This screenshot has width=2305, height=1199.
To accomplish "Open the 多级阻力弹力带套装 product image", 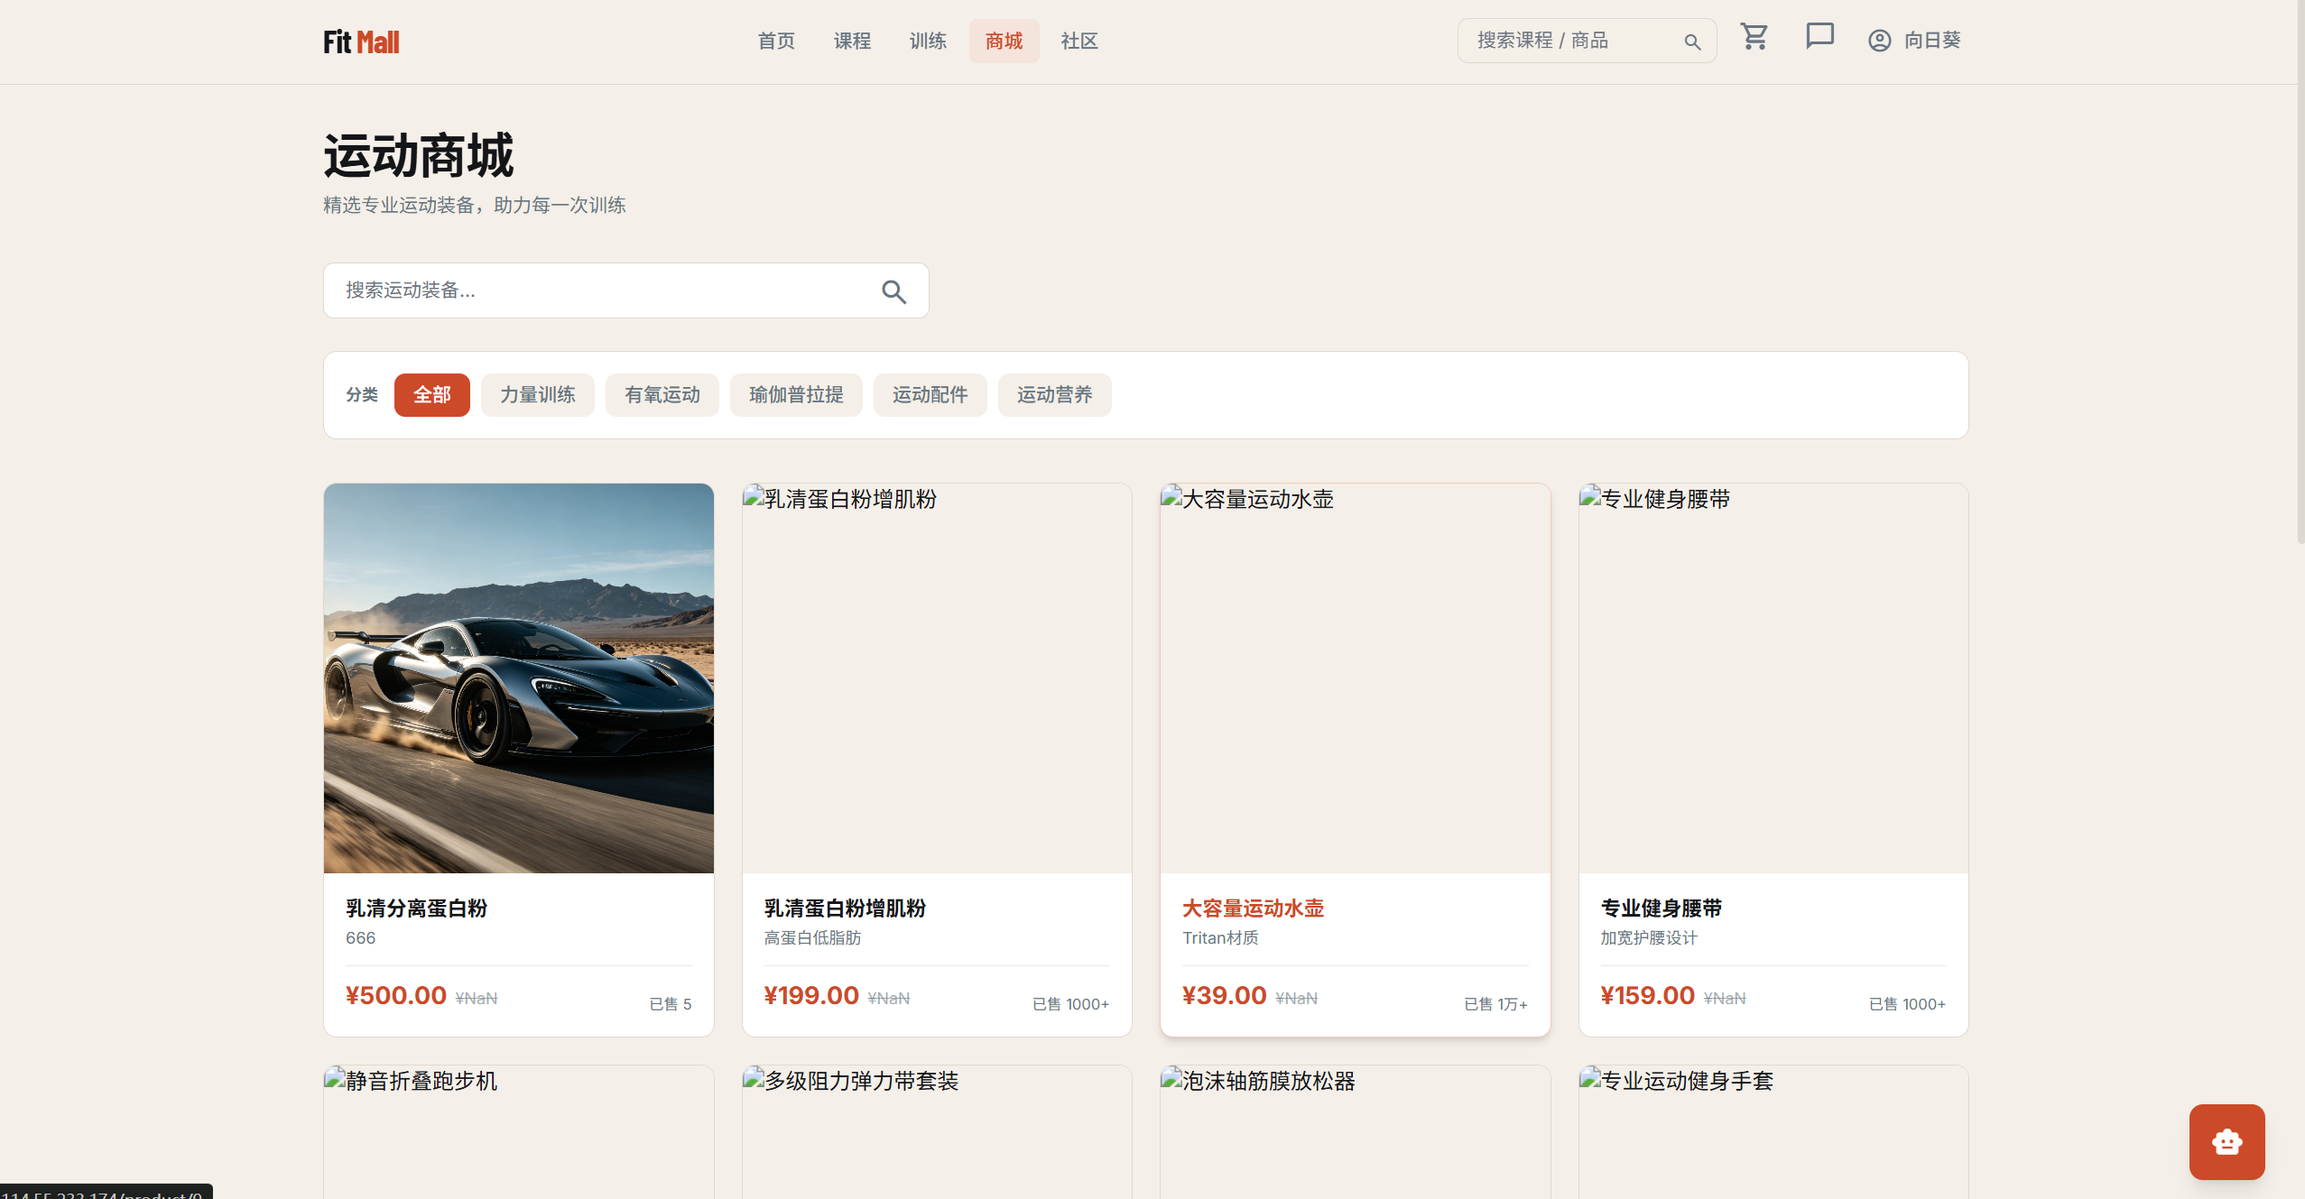I will [937, 1132].
